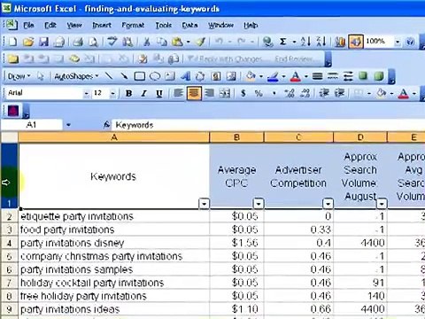Click the Merge and Center icon

coord(225,93)
